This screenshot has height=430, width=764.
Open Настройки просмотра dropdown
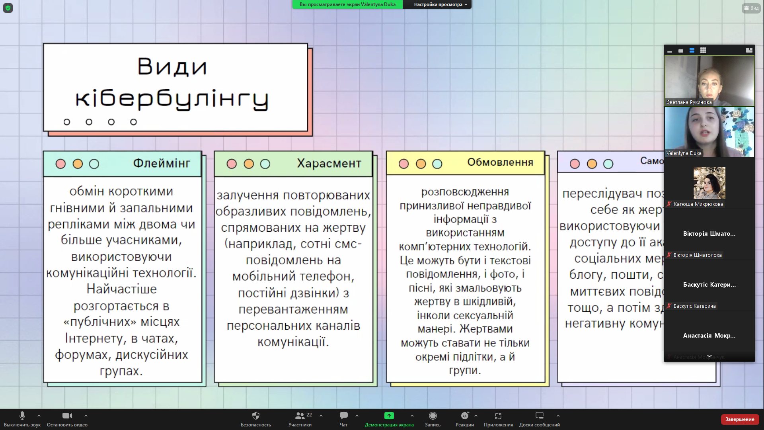tap(440, 4)
